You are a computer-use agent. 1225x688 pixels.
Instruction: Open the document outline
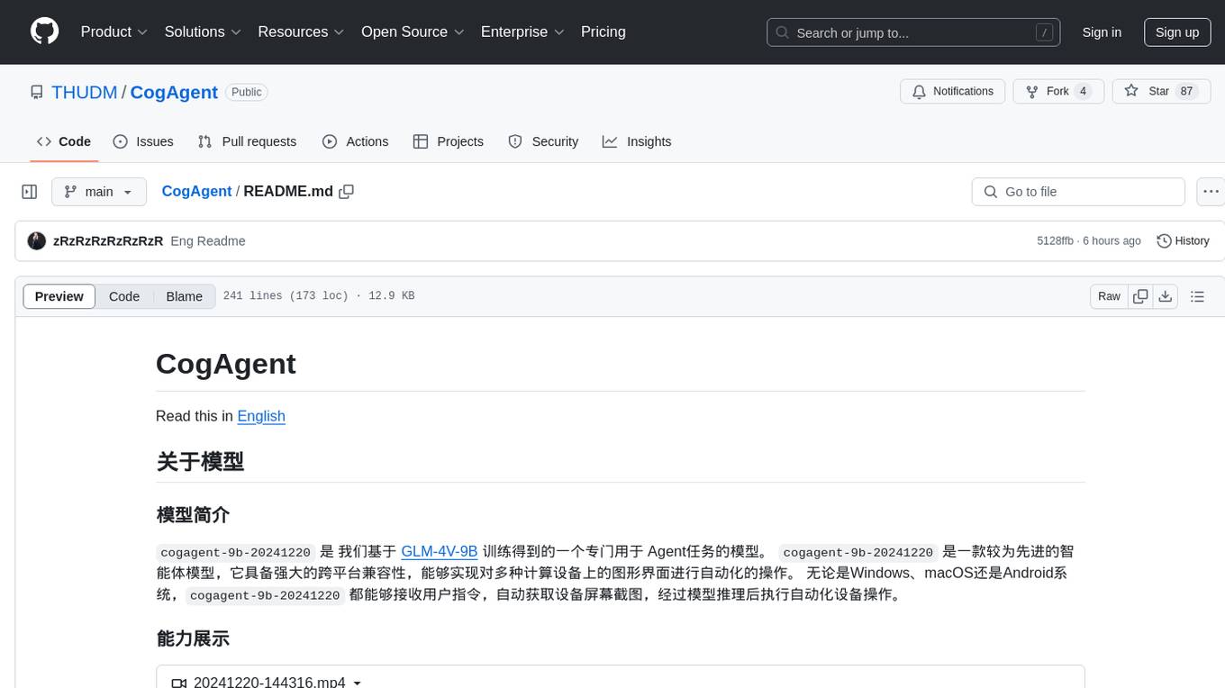click(1197, 296)
